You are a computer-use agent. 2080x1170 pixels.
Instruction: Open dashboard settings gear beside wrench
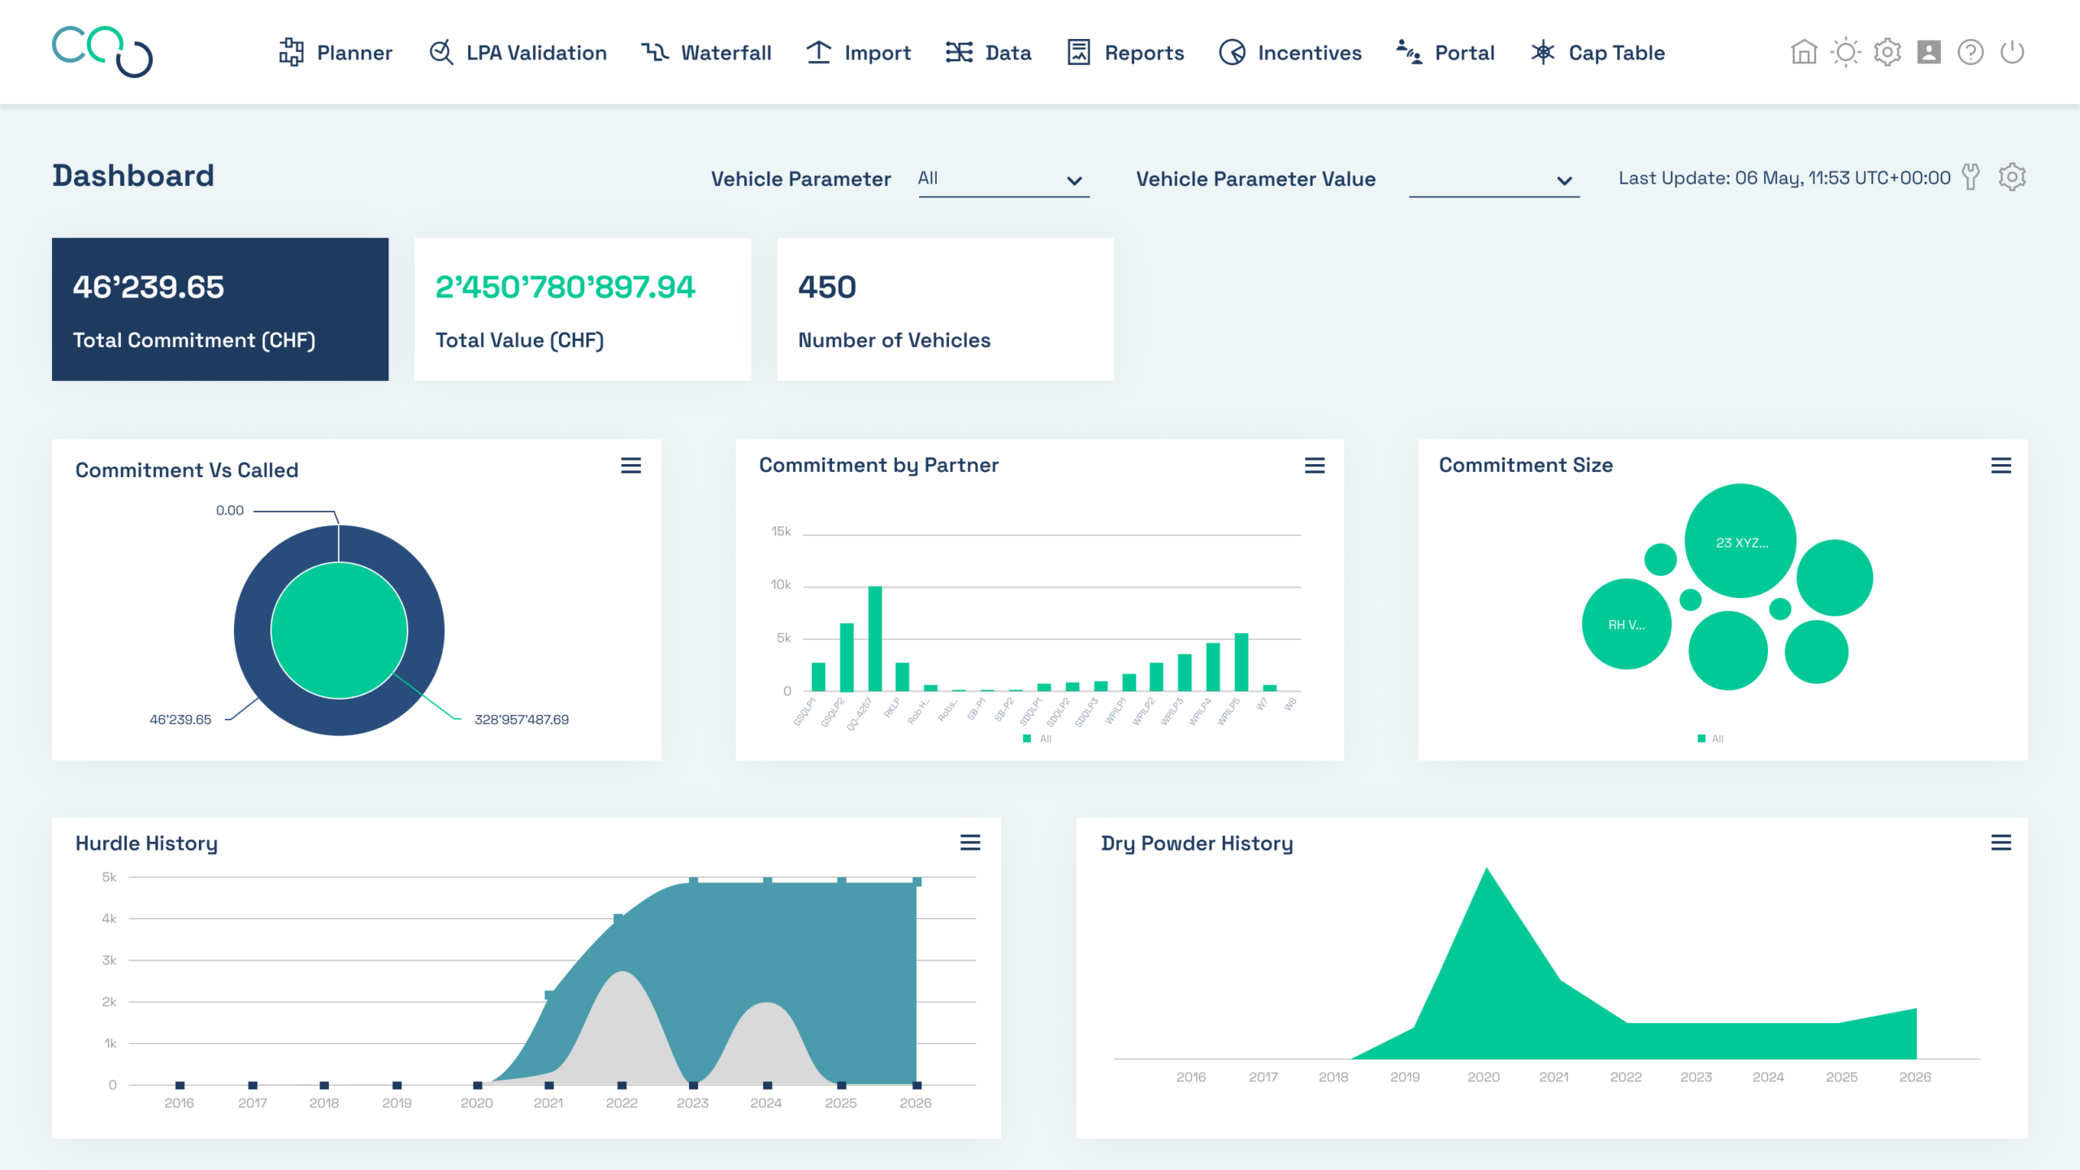point(2012,177)
